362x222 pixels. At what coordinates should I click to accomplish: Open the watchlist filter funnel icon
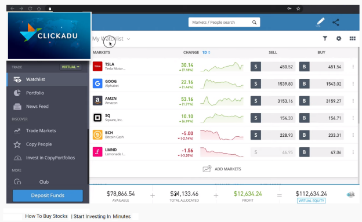(325, 38)
